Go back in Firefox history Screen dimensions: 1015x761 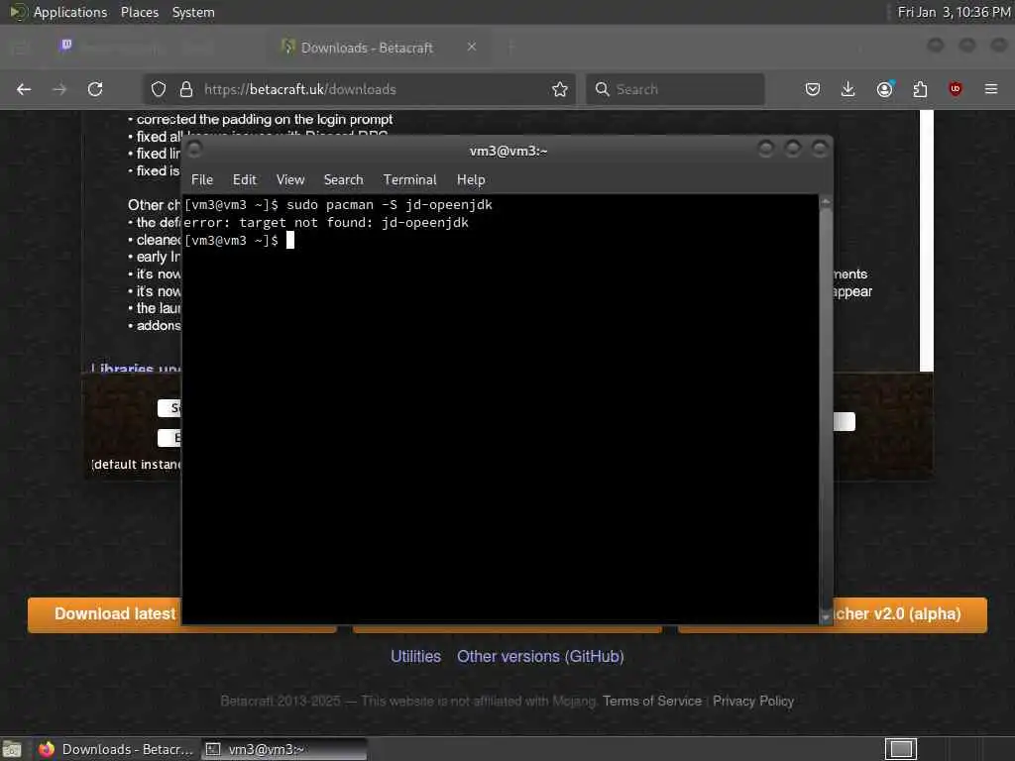click(x=24, y=89)
